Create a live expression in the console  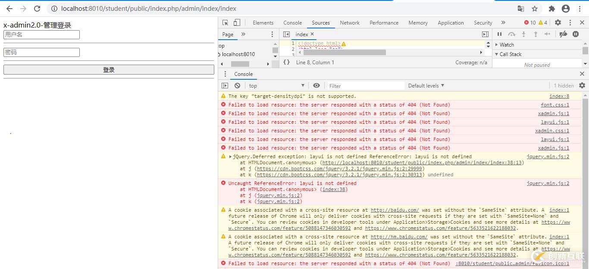pos(316,86)
